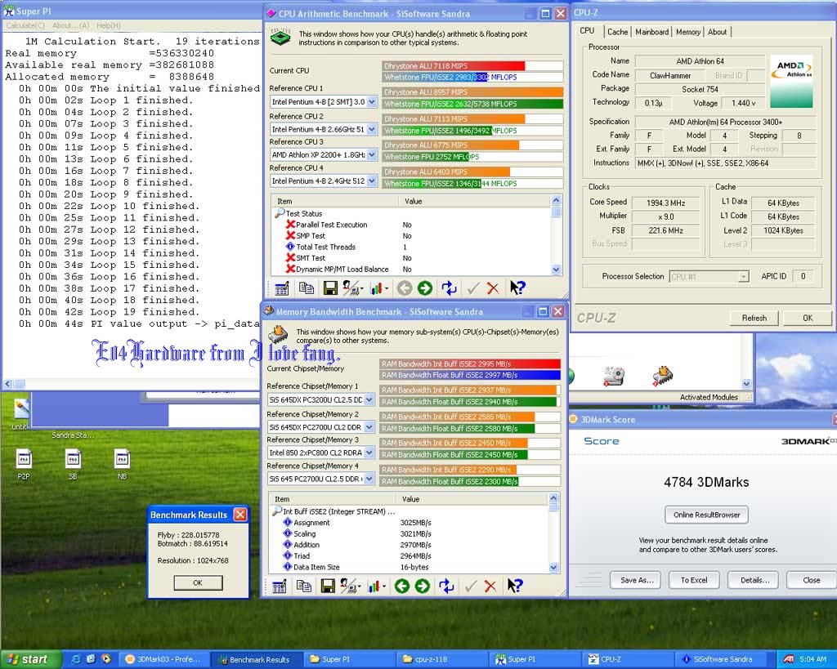
Task: Click user/computer source icon in CPU Arithmetic toolbar
Action: [x=352, y=288]
